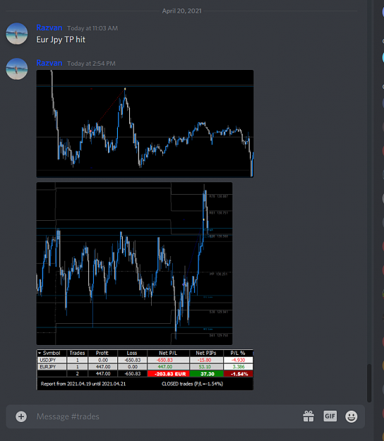Click the plus attach file button

21,416
